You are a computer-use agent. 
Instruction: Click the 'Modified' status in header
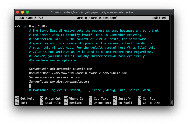tap(158, 18)
